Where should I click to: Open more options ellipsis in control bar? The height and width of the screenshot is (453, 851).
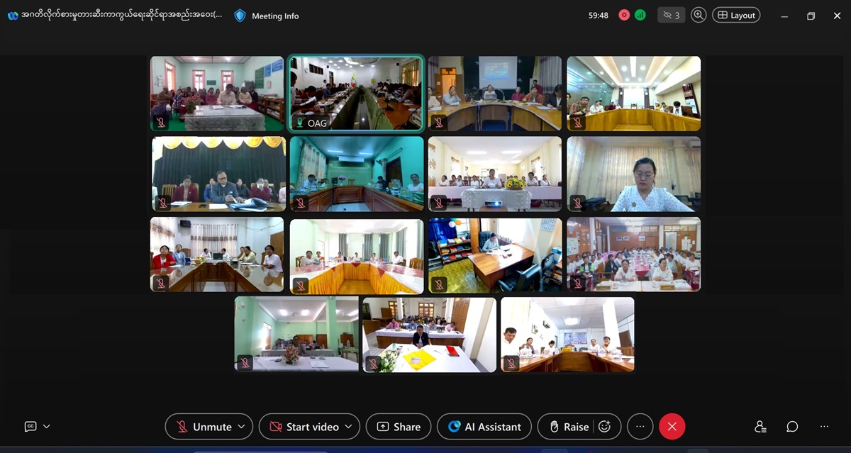pyautogui.click(x=640, y=427)
